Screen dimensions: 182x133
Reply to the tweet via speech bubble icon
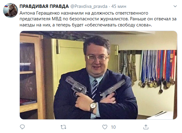point(22,127)
